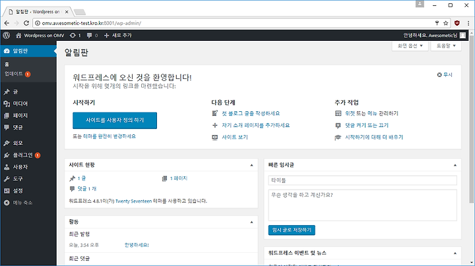Bookmark this page with the star icon
The width and height of the screenshot is (475, 266).
point(445,23)
